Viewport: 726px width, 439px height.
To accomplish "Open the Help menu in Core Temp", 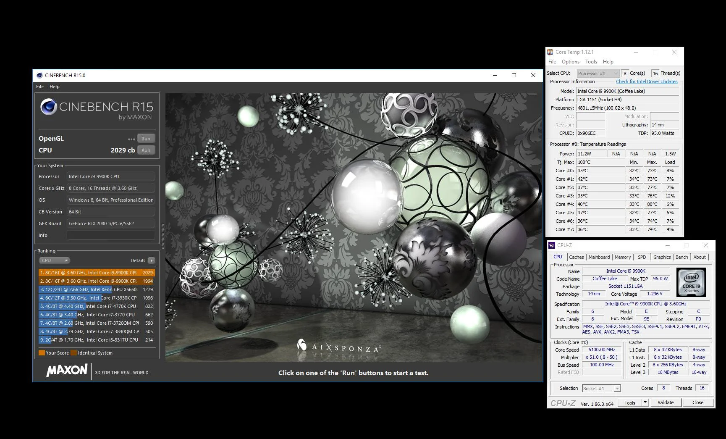I will [608, 62].
